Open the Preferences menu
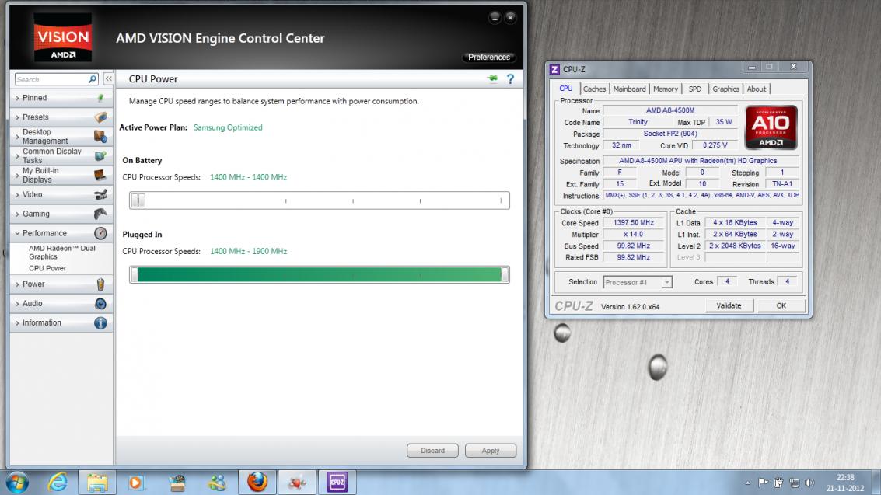This screenshot has width=881, height=495. click(x=489, y=58)
